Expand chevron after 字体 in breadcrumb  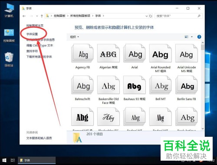pos(103,16)
